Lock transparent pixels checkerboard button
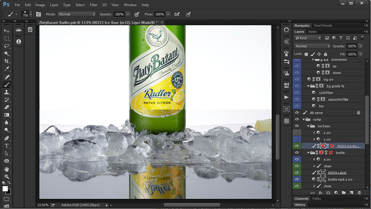This screenshot has width=371, height=209. pyautogui.click(x=306, y=54)
